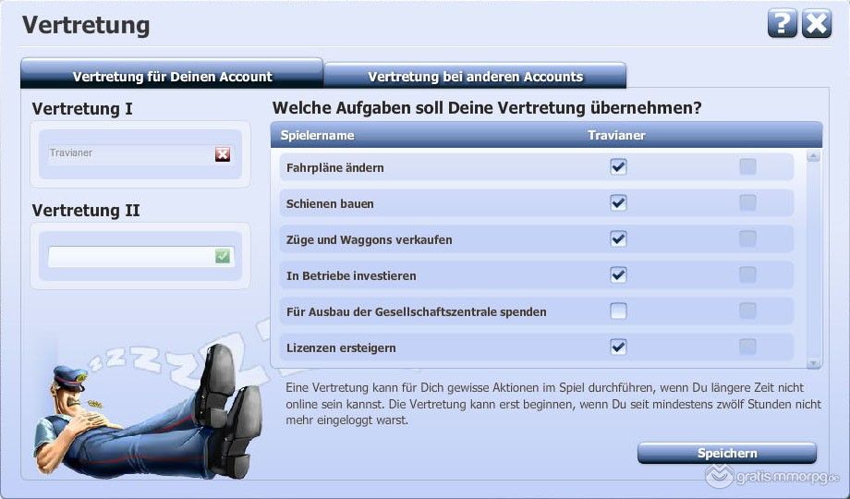
Task: Click scrollbar down arrow in task list
Action: (814, 363)
